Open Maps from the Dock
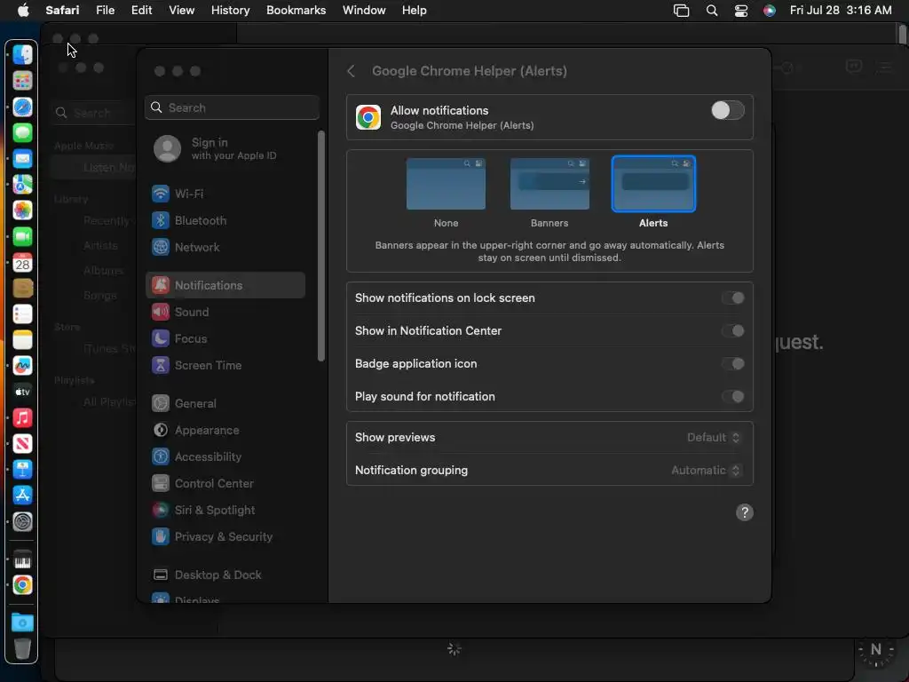This screenshot has width=909, height=682. (22, 185)
